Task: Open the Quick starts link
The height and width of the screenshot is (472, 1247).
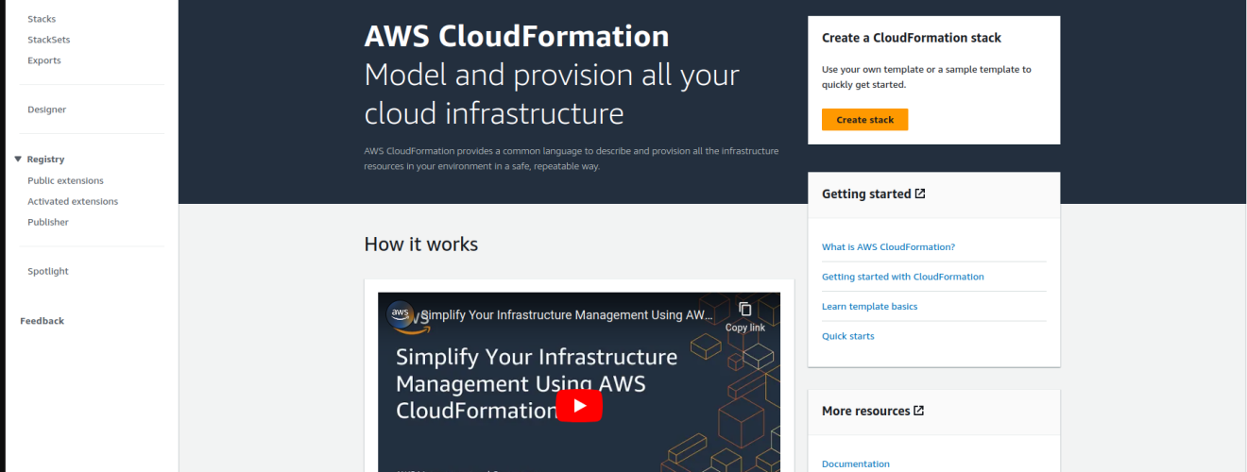Action: point(848,336)
